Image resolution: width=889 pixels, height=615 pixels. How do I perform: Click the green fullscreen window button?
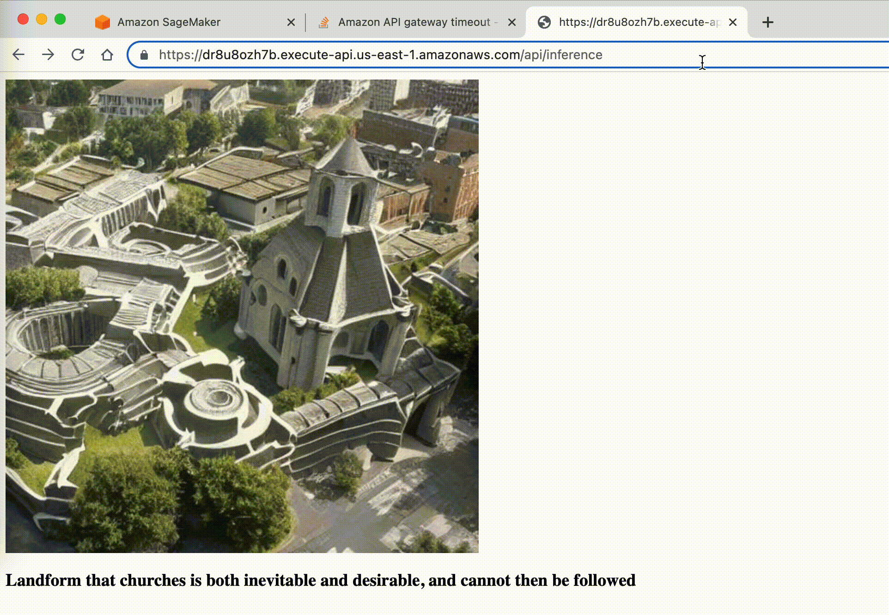click(x=60, y=19)
